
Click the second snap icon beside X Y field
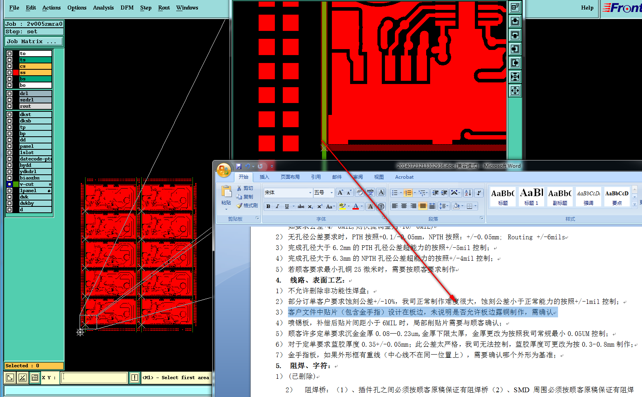pyautogui.click(x=23, y=378)
